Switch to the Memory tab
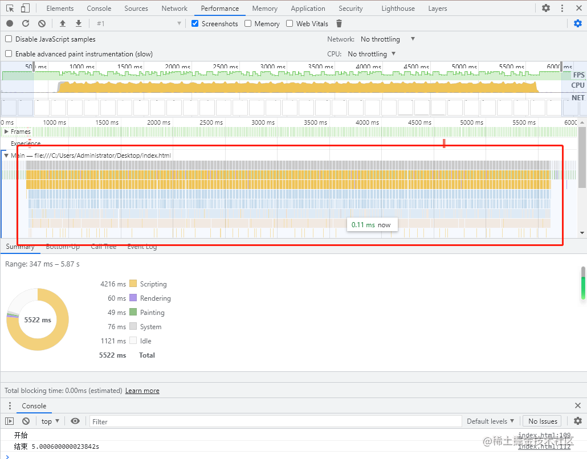The width and height of the screenshot is (587, 459). pyautogui.click(x=264, y=9)
